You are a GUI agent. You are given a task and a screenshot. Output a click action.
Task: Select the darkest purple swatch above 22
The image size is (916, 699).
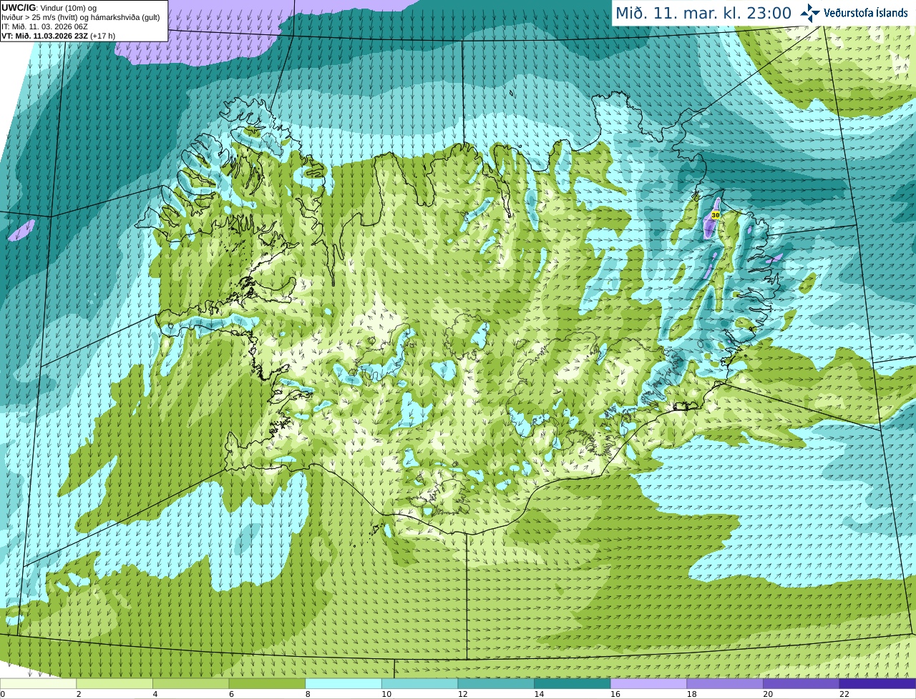pyautogui.click(x=877, y=683)
